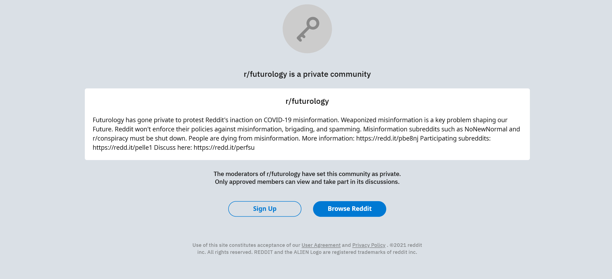612x279 pixels.
Task: Click the "ALIEN Logo" trademark text
Action: click(308, 252)
